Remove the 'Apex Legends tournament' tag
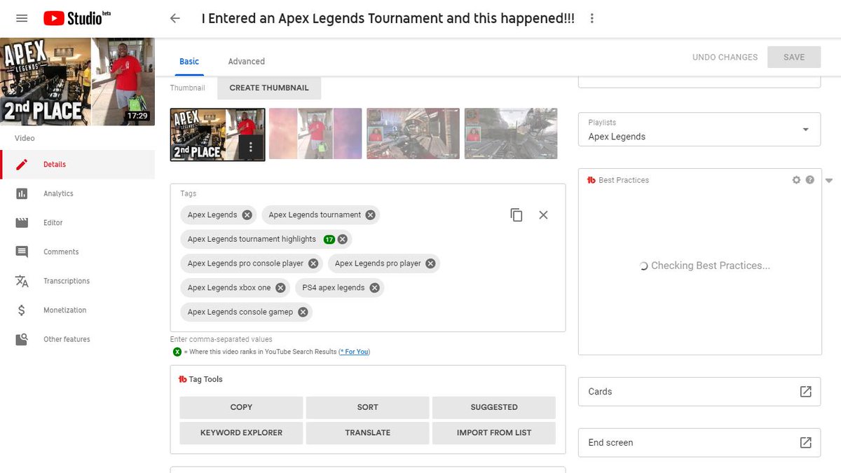This screenshot has height=473, width=841. click(x=370, y=215)
